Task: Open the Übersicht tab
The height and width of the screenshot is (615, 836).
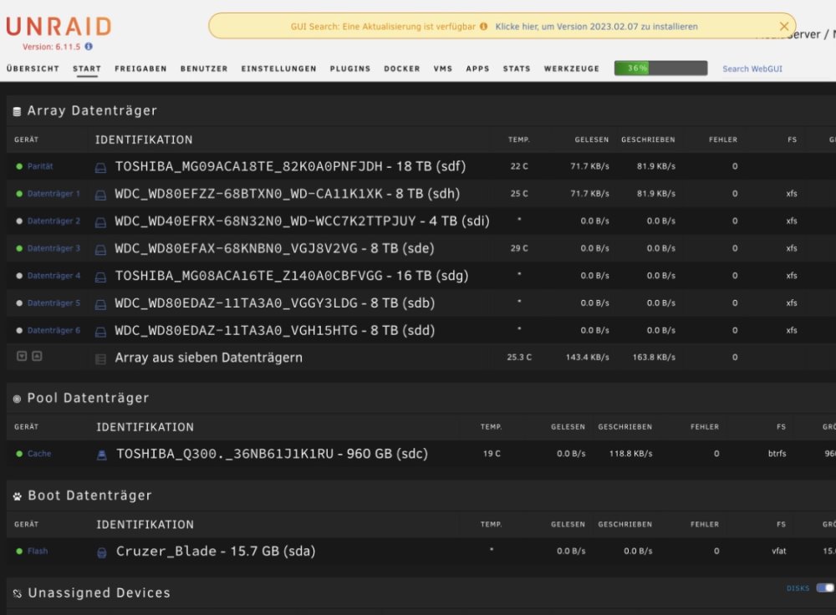Action: [x=33, y=69]
